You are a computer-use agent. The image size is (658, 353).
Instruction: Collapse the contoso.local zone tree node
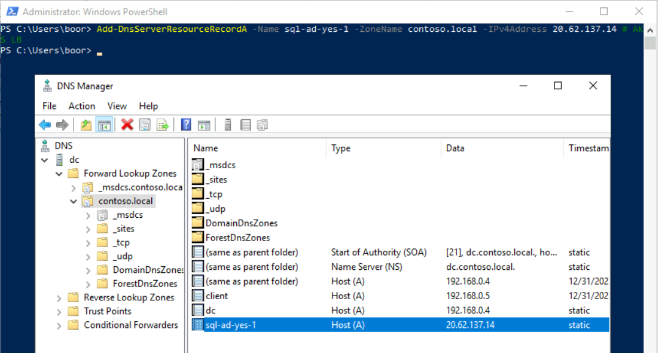pos(73,201)
